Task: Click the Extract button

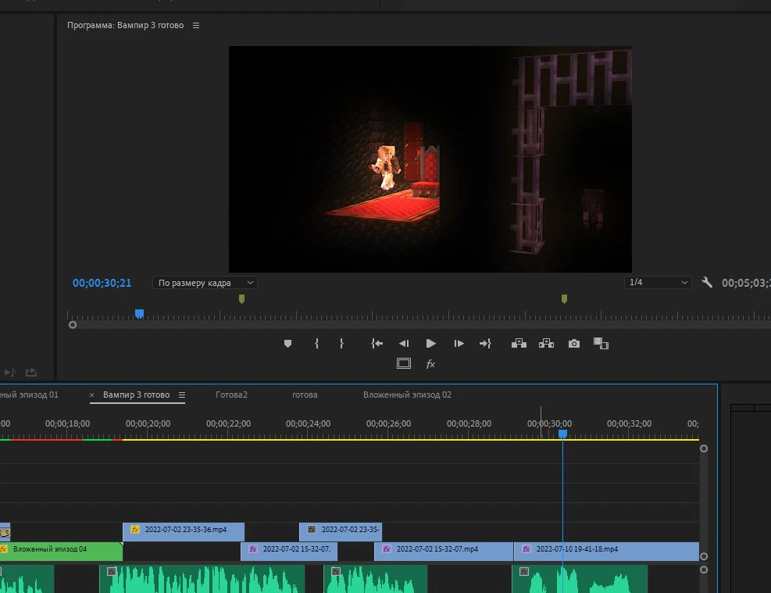Action: coord(546,344)
